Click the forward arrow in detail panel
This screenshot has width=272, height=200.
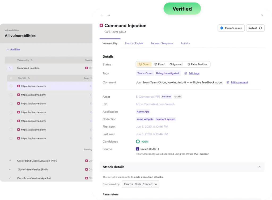(x=109, y=15)
